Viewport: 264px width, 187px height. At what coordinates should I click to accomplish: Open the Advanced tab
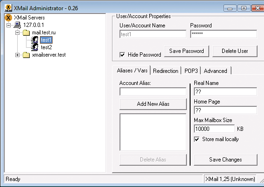coord(216,71)
